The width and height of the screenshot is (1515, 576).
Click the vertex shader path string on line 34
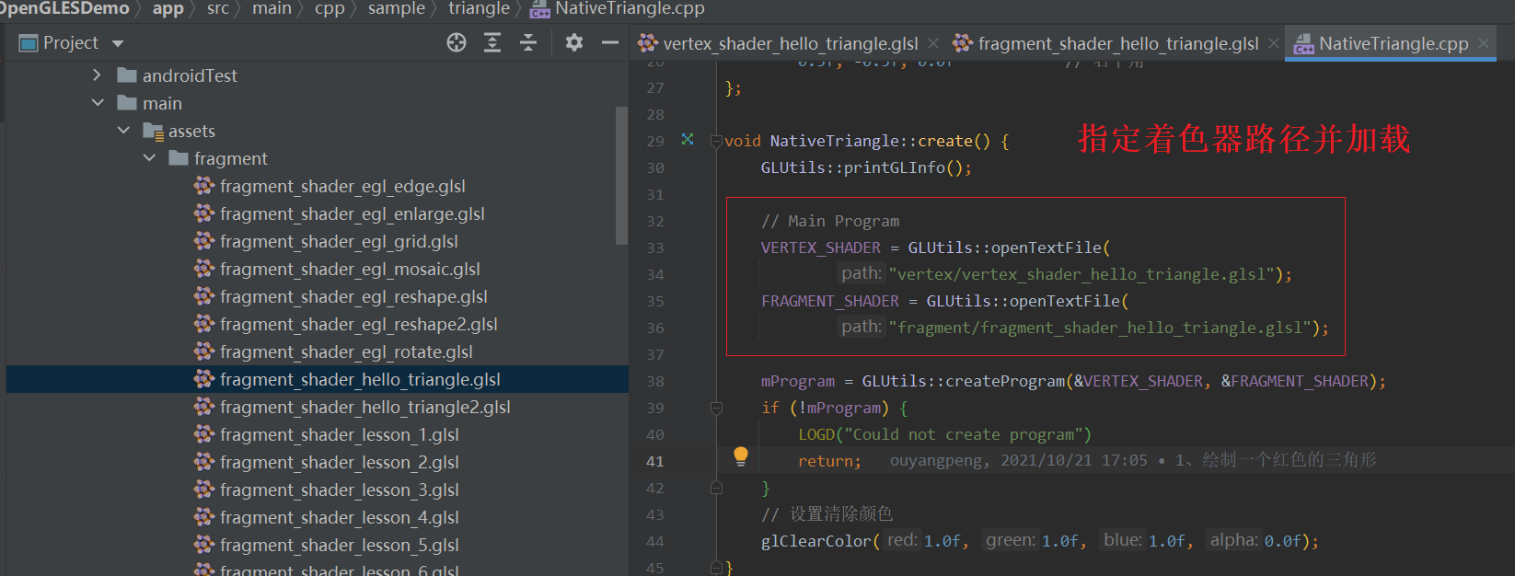coord(1082,274)
